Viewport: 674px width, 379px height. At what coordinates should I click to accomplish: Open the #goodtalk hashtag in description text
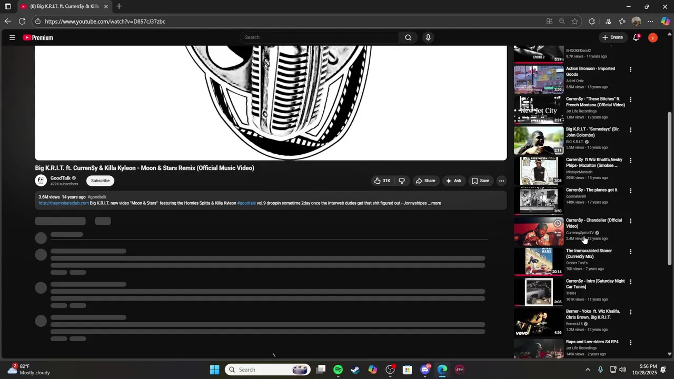[246, 203]
